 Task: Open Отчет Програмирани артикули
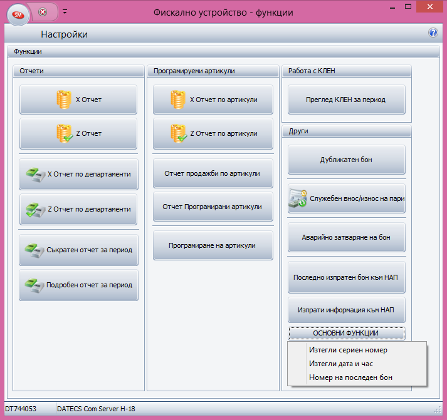click(x=213, y=207)
